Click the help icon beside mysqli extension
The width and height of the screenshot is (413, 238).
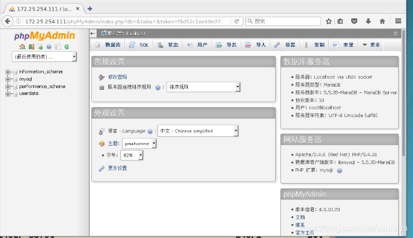coord(340,170)
